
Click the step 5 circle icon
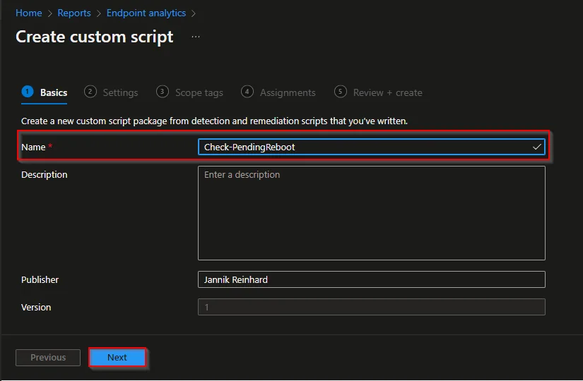click(340, 91)
